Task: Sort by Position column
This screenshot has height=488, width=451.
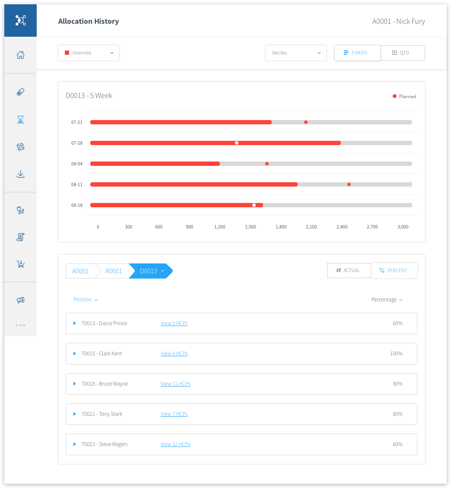Action: pos(86,299)
